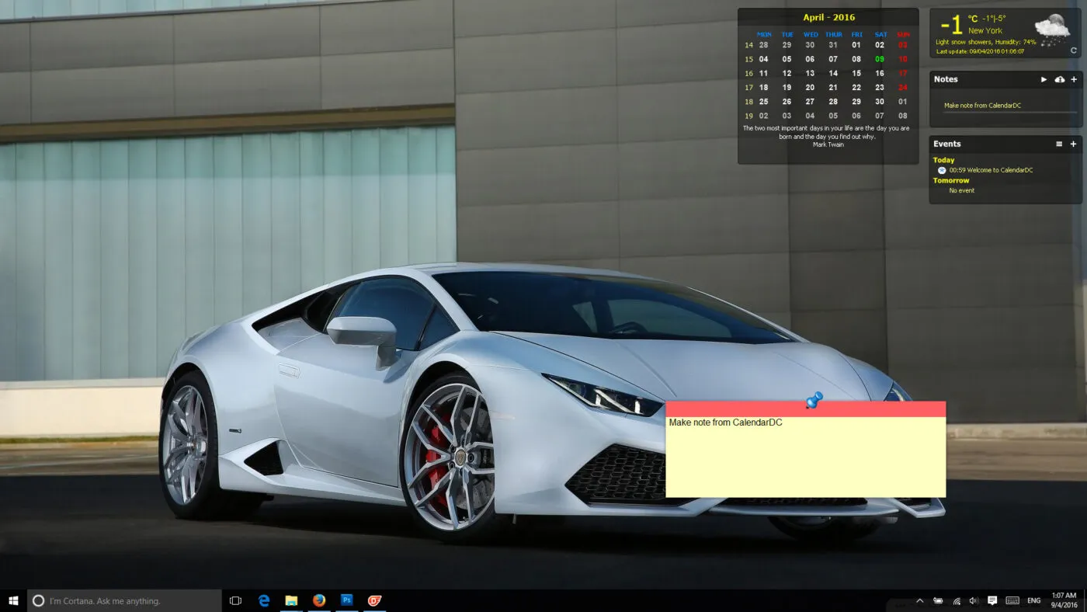Open Photoshop from the taskbar

click(x=347, y=600)
